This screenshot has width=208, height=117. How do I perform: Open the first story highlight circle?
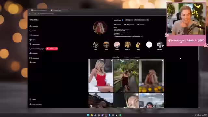pos(96,45)
